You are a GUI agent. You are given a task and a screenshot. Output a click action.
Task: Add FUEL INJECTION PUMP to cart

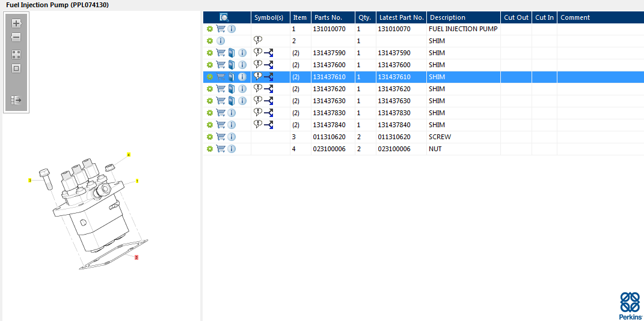click(x=221, y=29)
